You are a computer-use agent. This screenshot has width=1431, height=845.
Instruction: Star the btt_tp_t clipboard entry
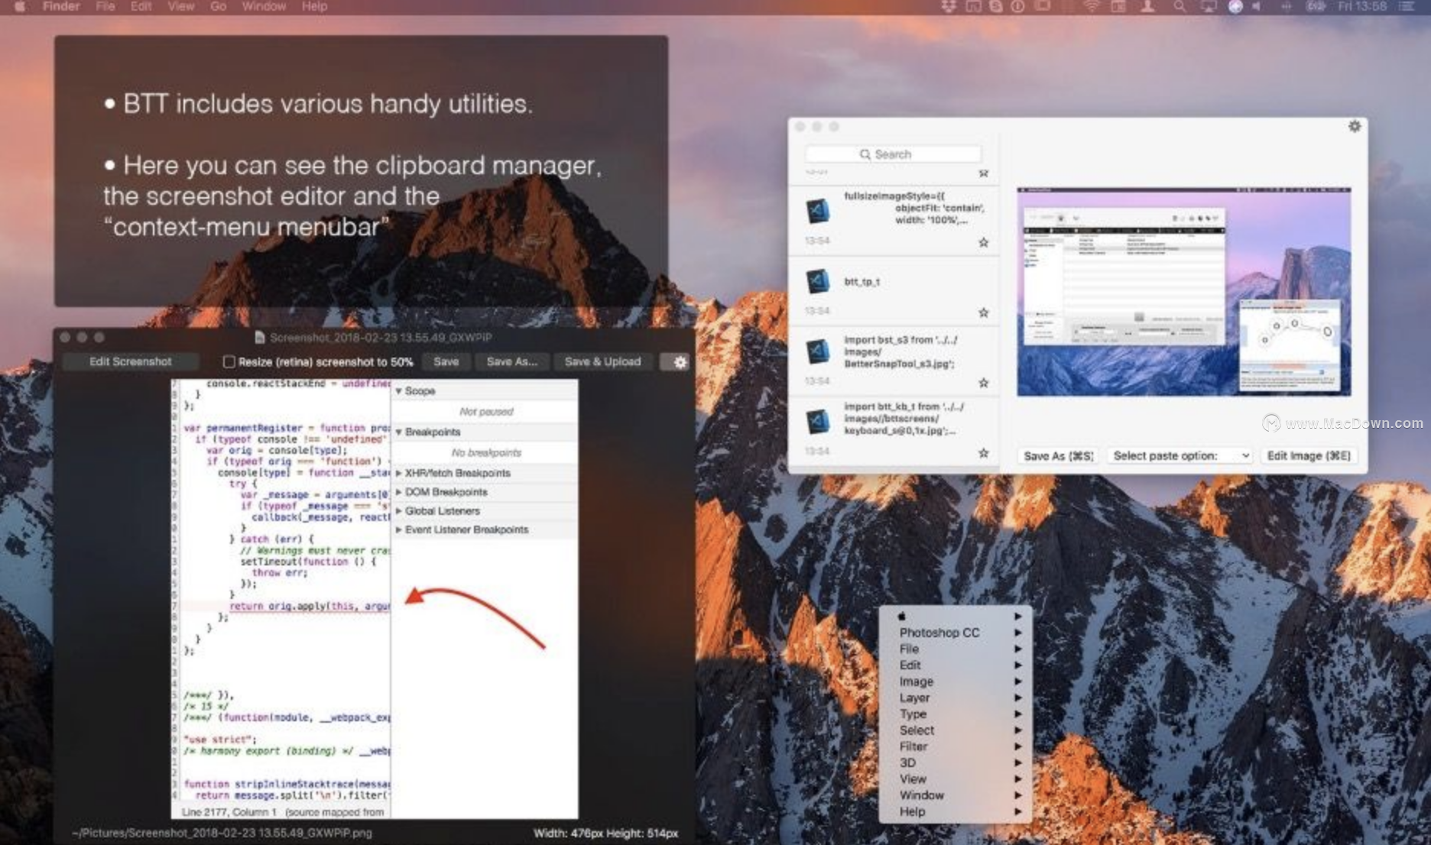(984, 312)
